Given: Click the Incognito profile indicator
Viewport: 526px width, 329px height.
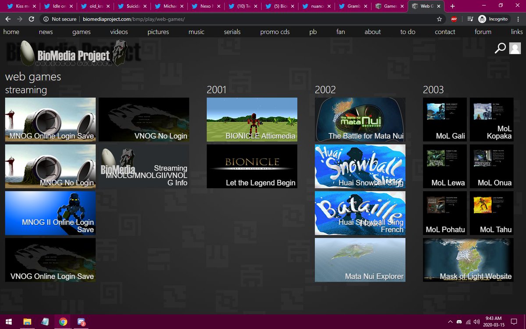Looking at the screenshot, I should 494,19.
